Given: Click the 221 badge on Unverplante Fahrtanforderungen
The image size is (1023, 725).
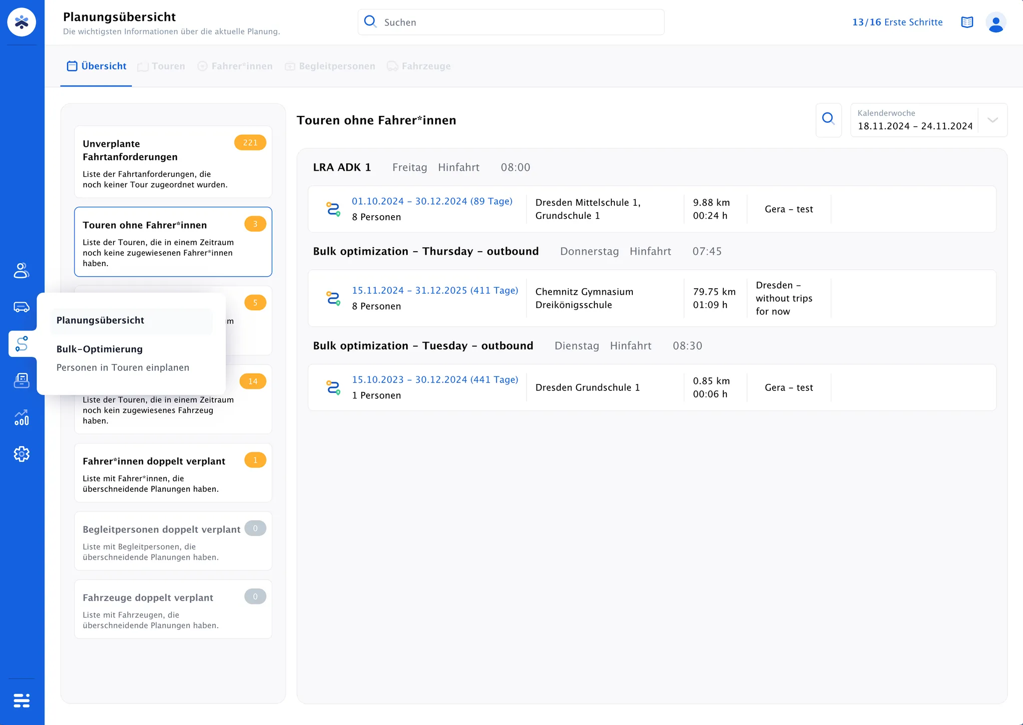Looking at the screenshot, I should (250, 143).
